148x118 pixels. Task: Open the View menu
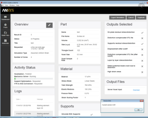click(x=7, y=5)
